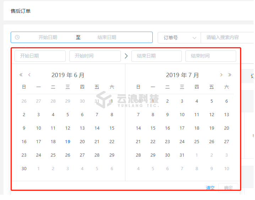Click the 请输入搜索内容 search box

tap(227, 38)
